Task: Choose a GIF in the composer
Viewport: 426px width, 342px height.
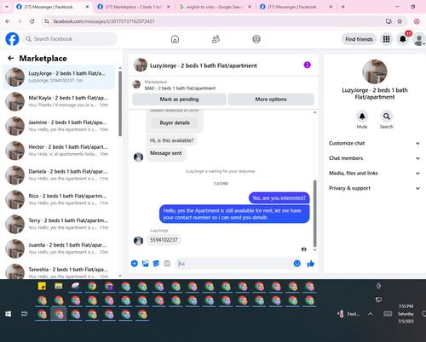Action: (167, 264)
